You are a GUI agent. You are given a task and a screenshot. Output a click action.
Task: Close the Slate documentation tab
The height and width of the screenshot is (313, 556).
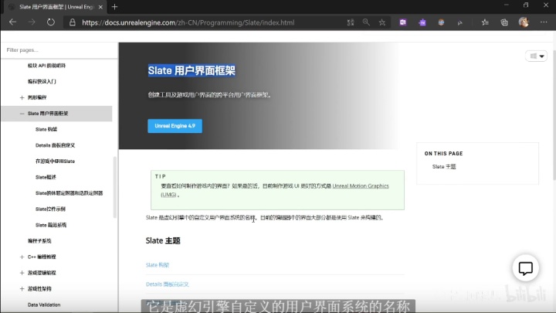pyautogui.click(x=100, y=7)
